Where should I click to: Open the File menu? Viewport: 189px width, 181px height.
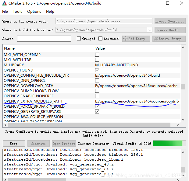pos(5,12)
